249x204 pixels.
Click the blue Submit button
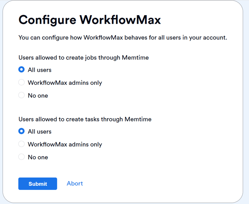(x=38, y=184)
